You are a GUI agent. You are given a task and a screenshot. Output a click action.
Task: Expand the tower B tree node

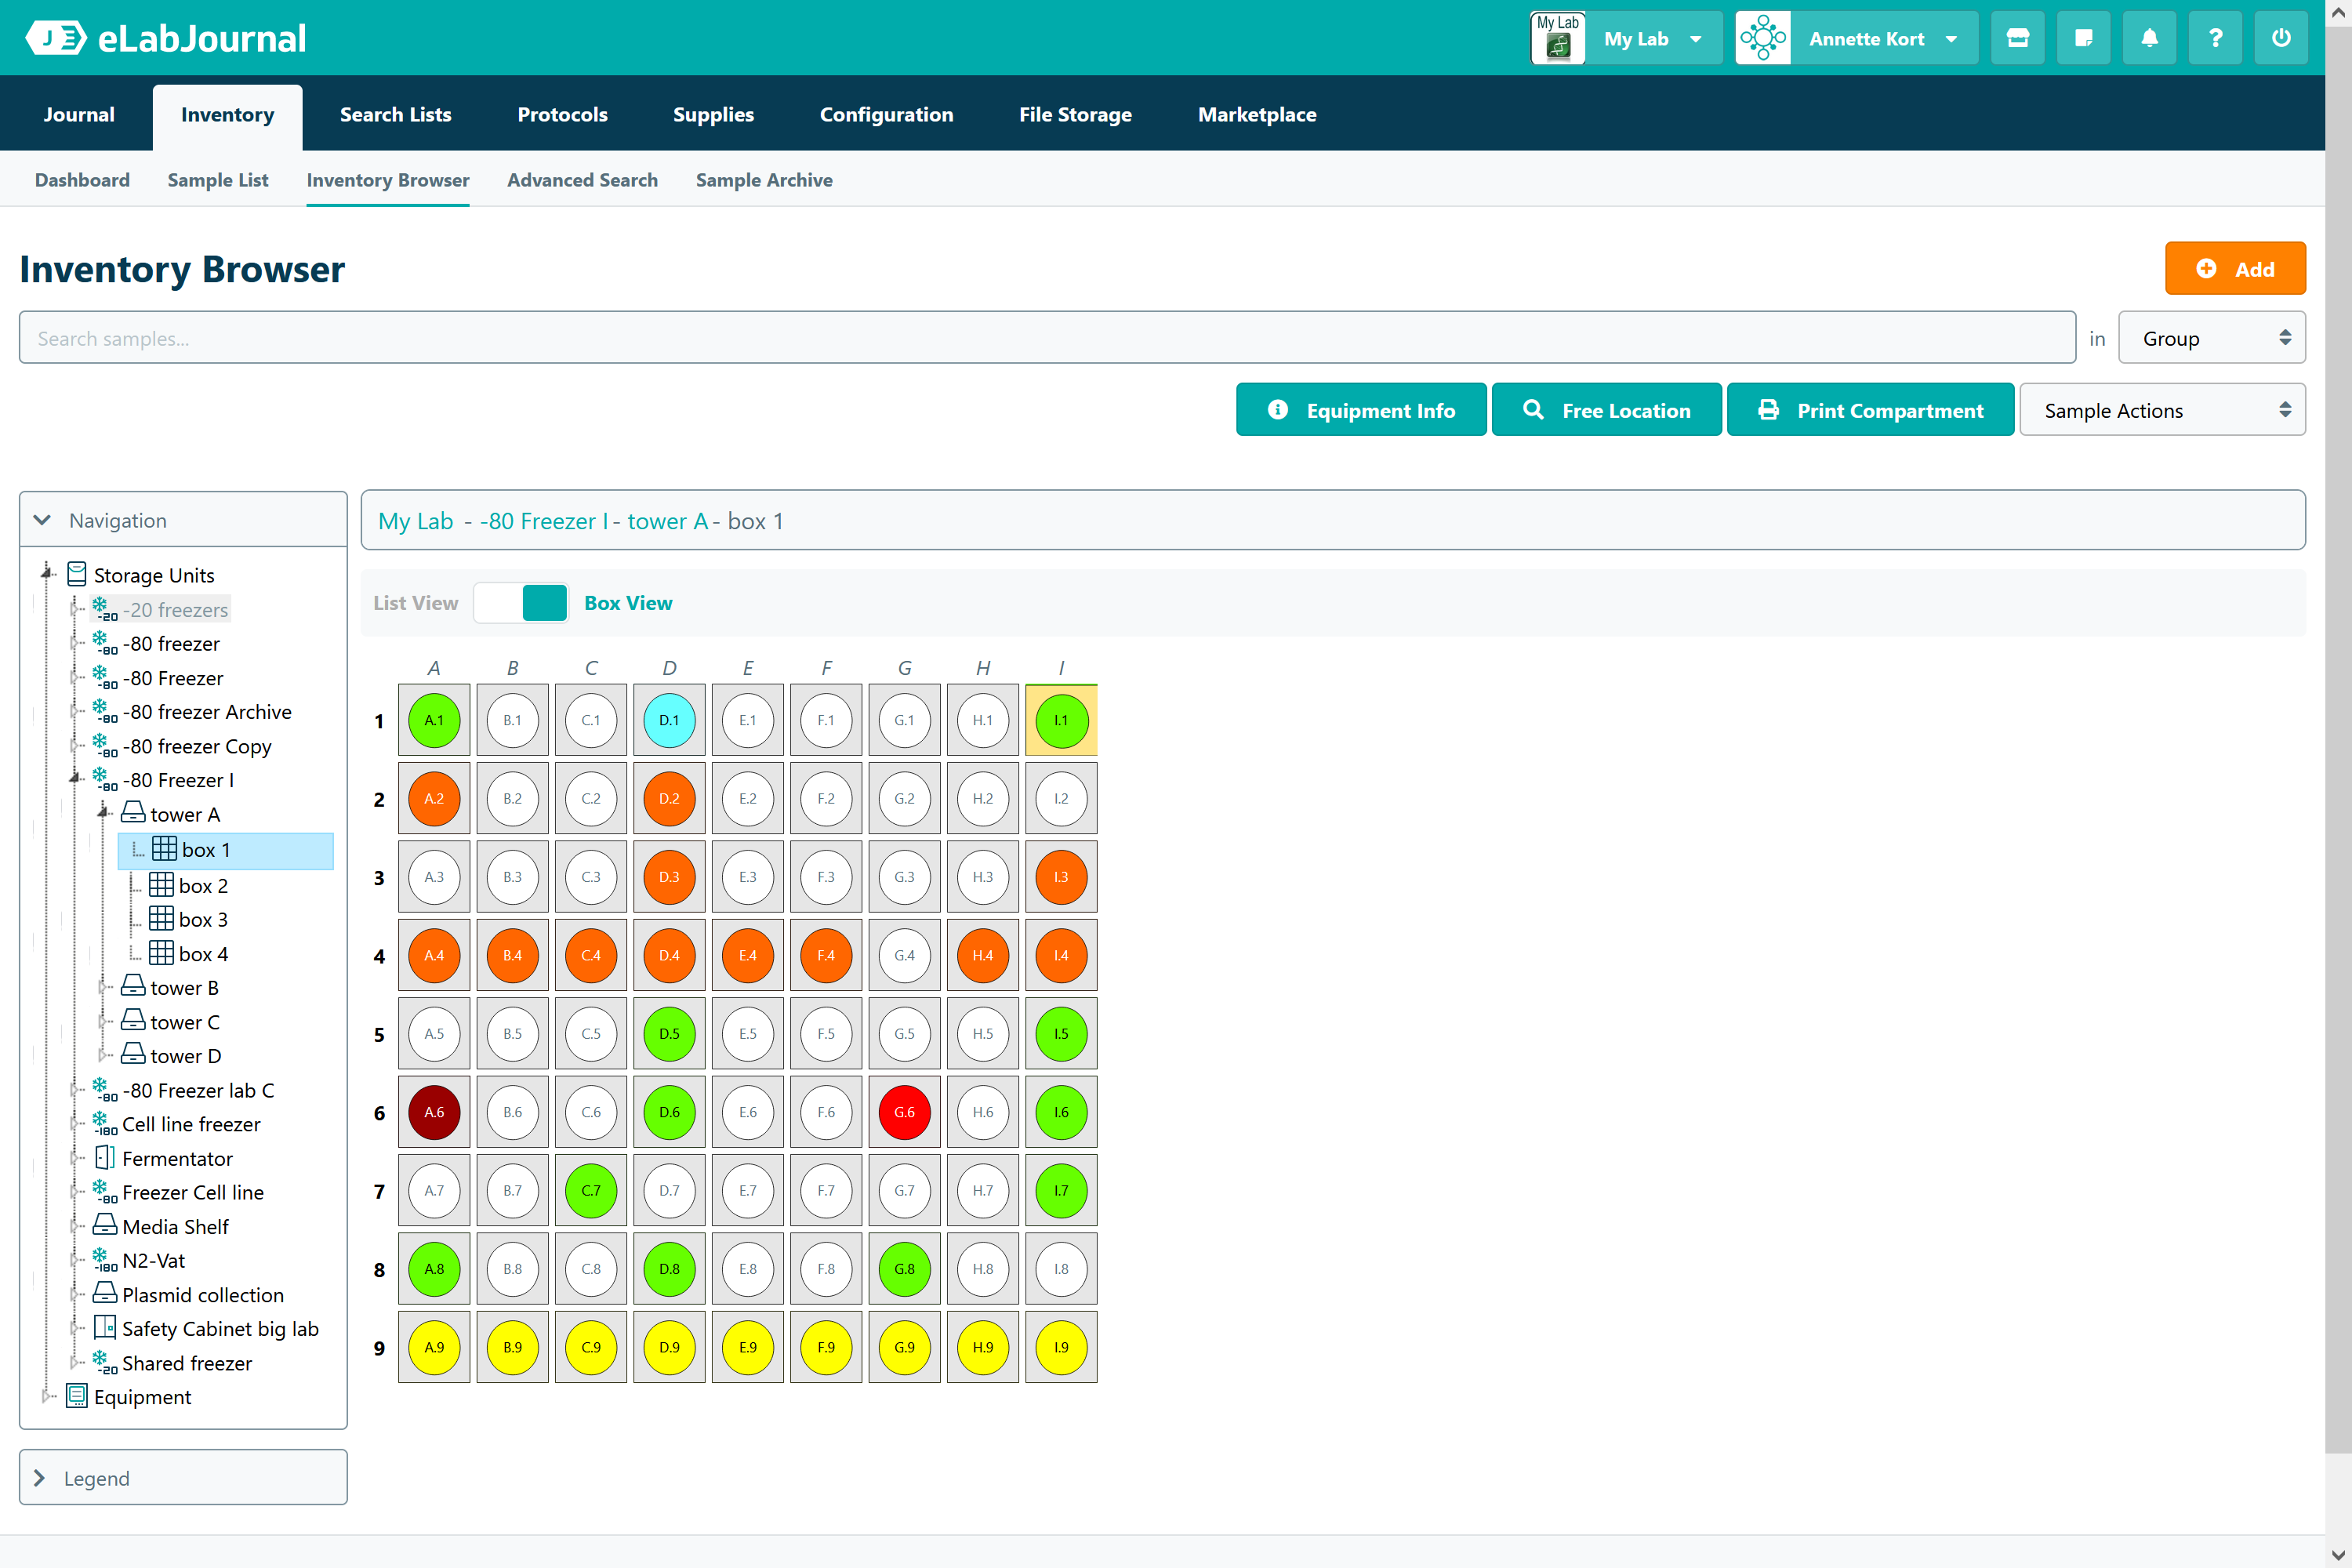coord(102,988)
